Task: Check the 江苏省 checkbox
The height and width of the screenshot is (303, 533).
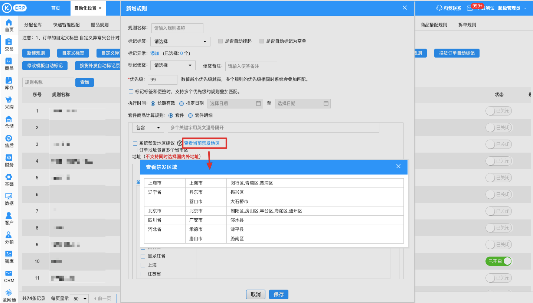Action: 143,274
